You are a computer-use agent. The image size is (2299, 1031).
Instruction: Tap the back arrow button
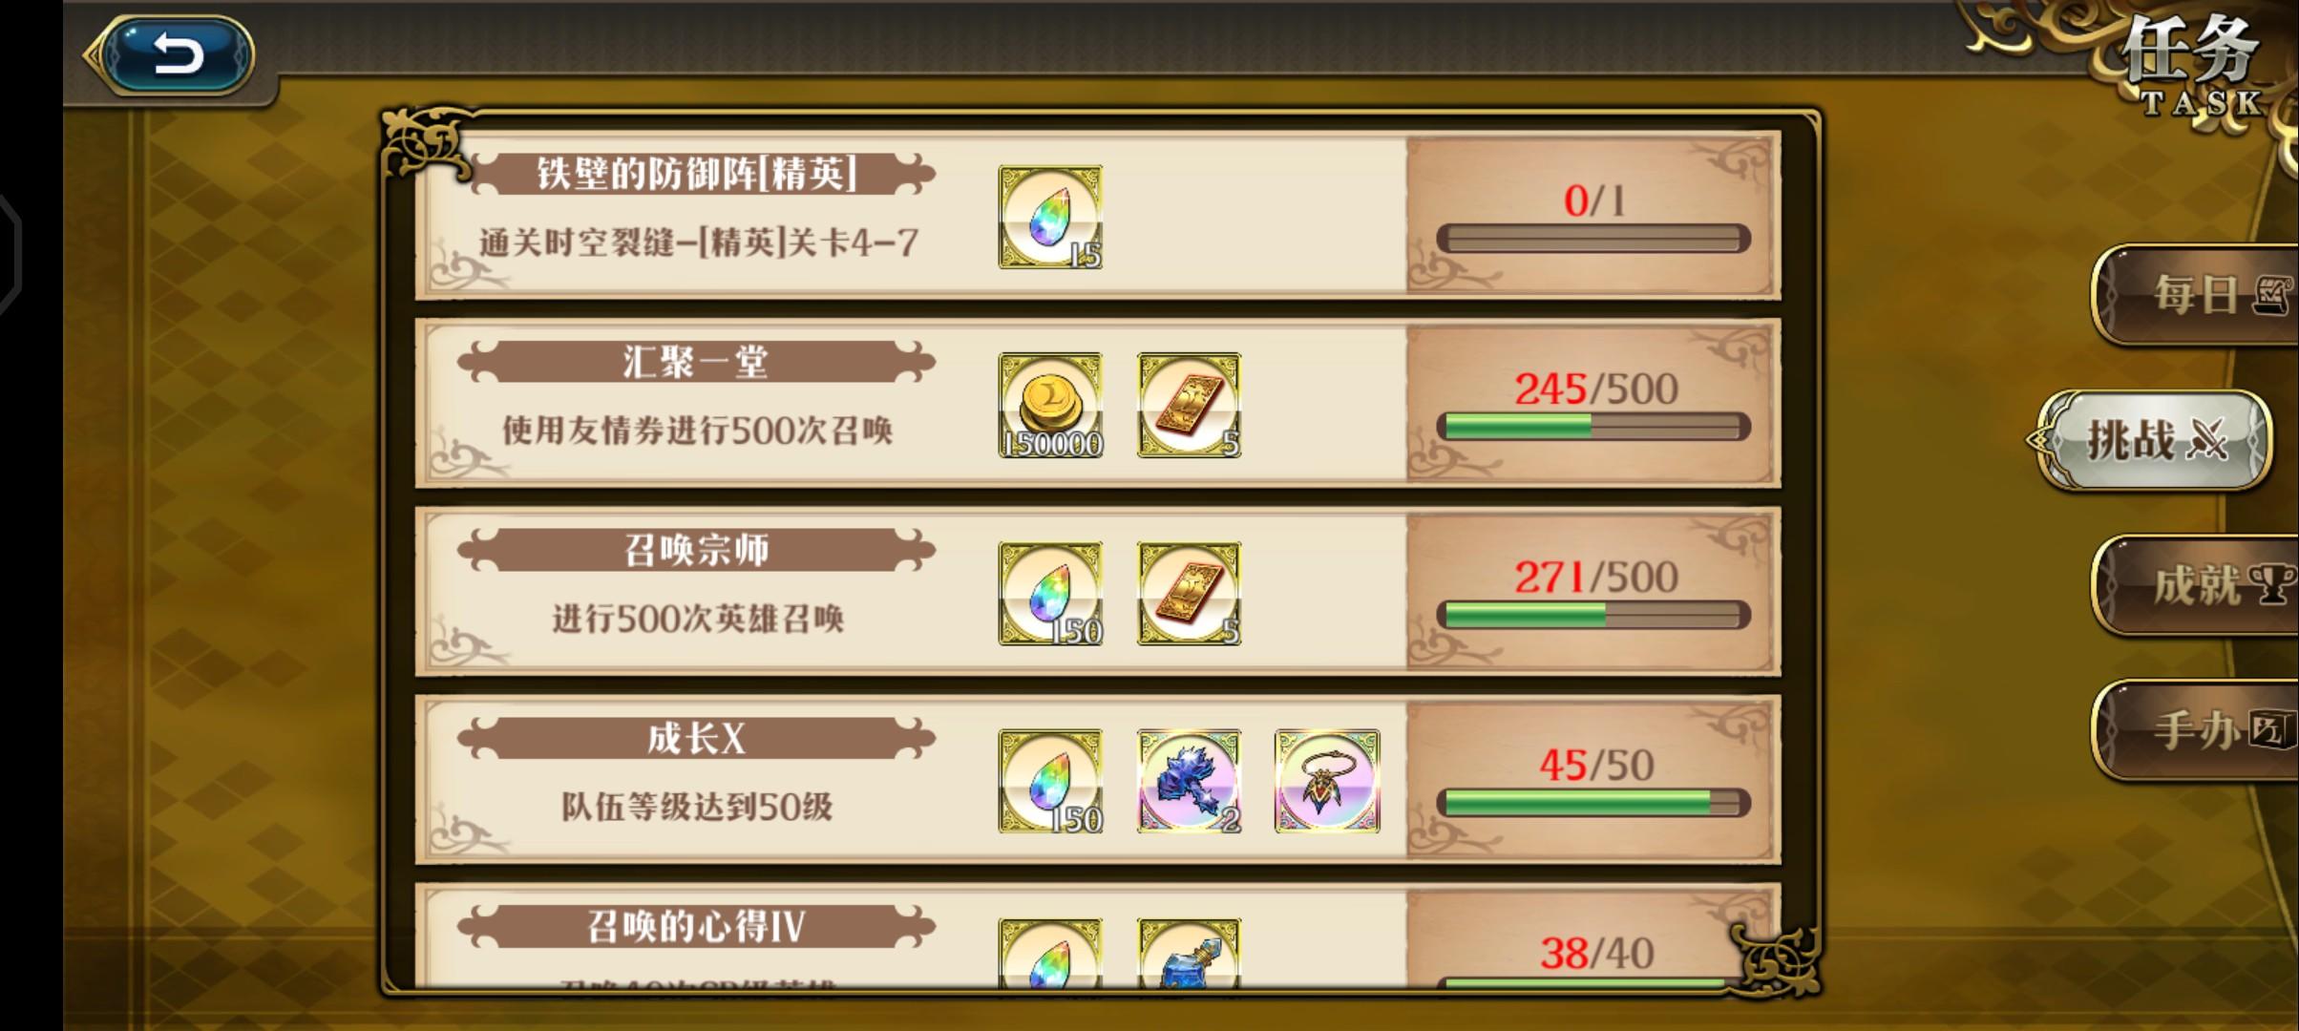[178, 53]
